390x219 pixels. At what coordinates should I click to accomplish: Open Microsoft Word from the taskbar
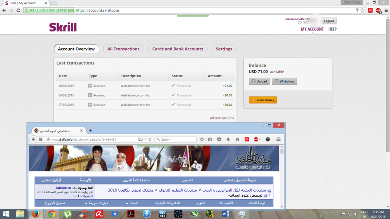point(226,214)
